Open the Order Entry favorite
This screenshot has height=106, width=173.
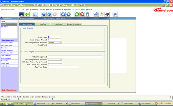[x=9, y=48]
